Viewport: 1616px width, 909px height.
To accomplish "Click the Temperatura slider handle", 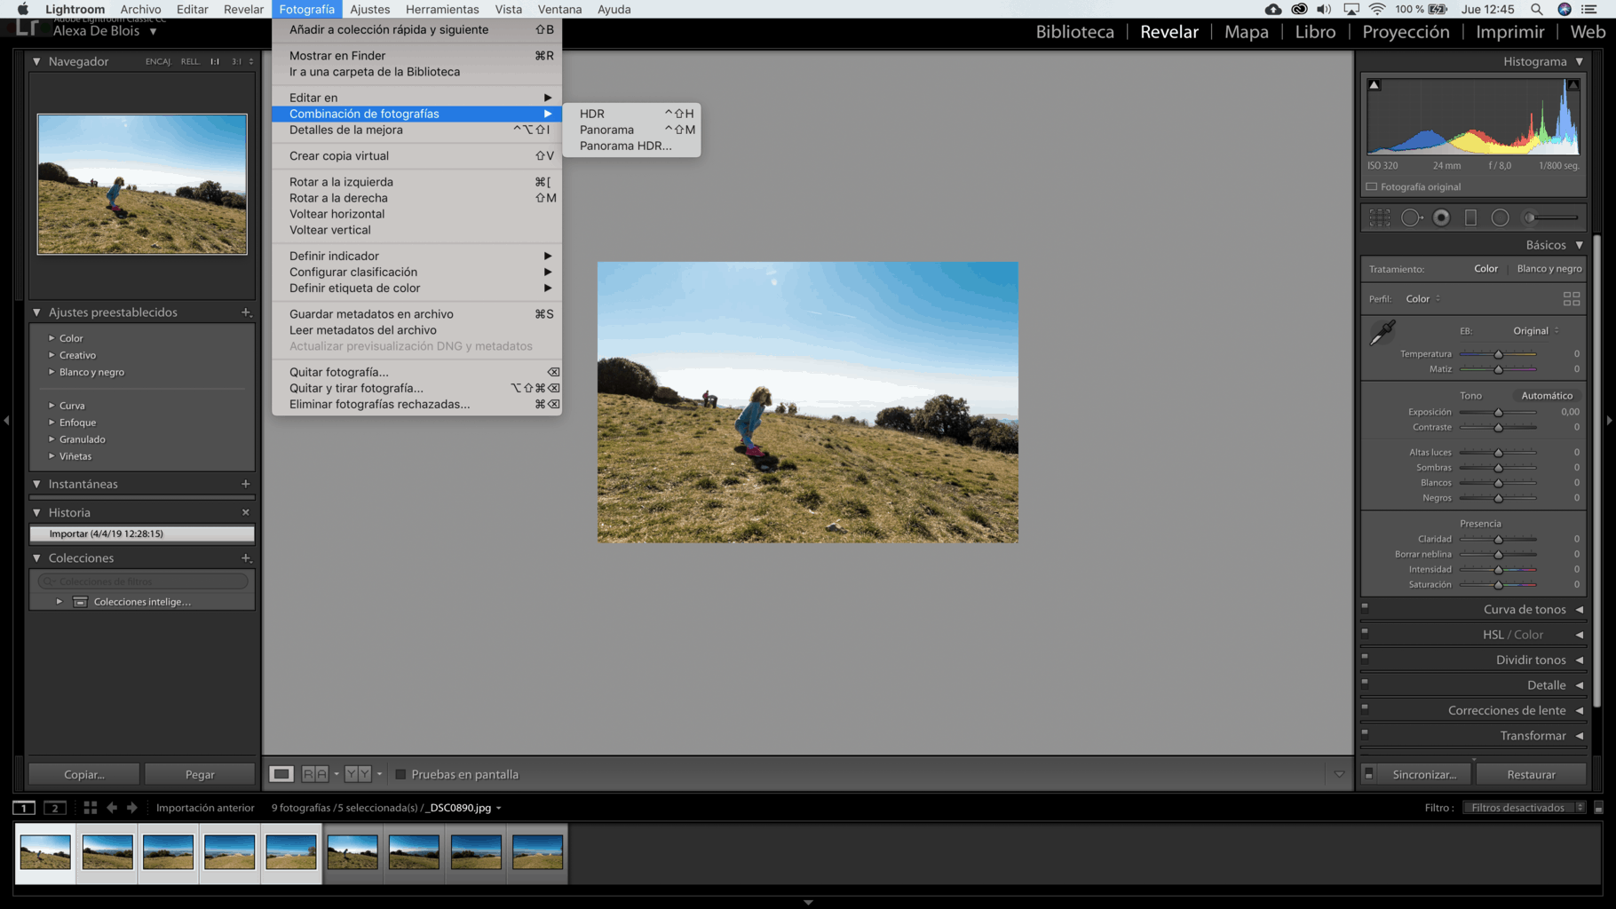I will coord(1498,354).
